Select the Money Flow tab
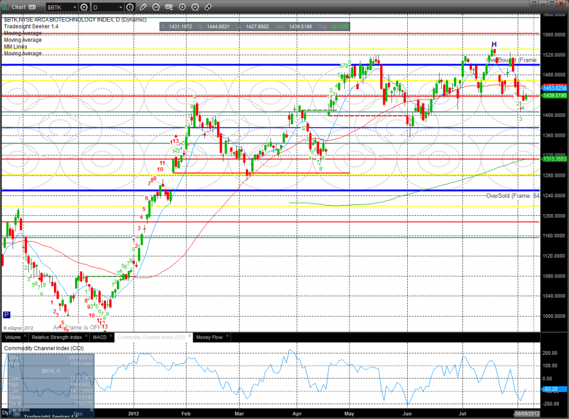This screenshot has height=419, width=569. 209,337
